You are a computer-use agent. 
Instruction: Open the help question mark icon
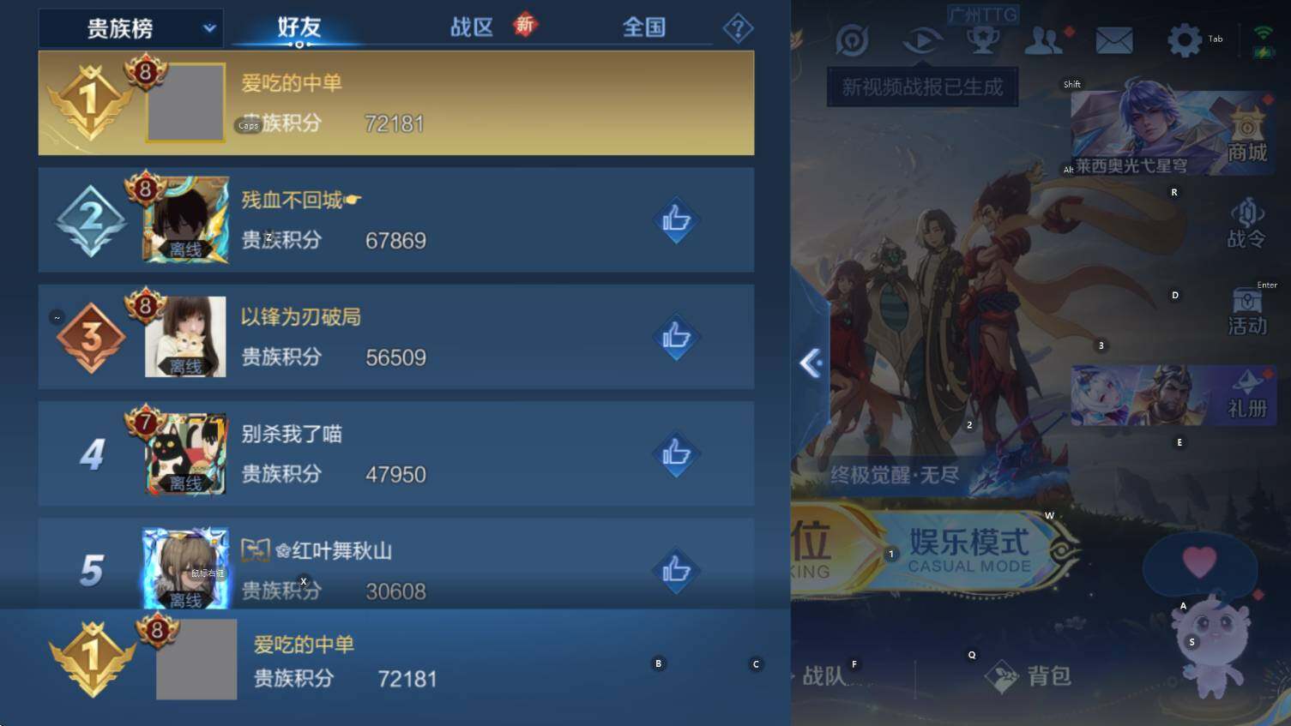coord(738,28)
